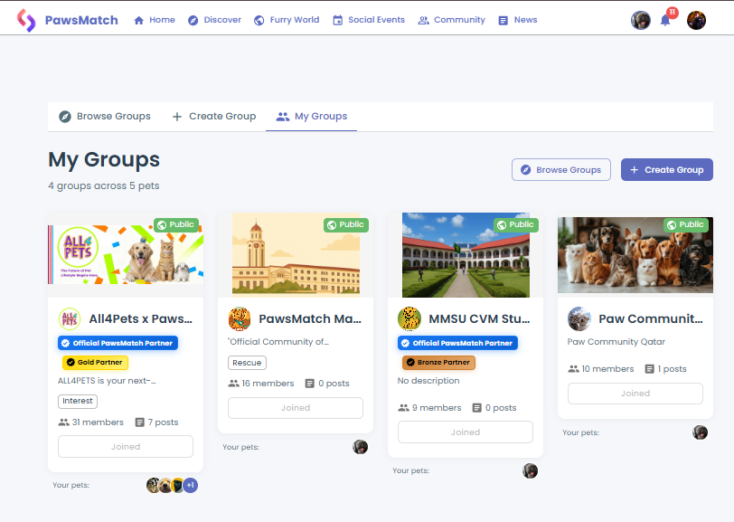This screenshot has width=734, height=522.
Task: Click Joined on the Paw Community card
Action: click(635, 393)
